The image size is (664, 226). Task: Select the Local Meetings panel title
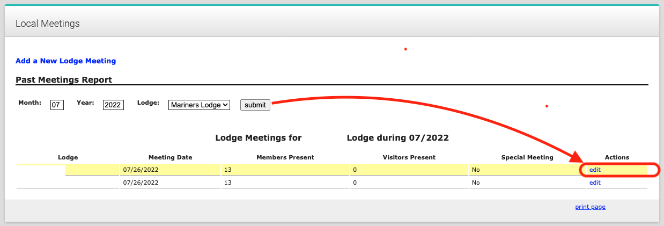[x=48, y=24]
